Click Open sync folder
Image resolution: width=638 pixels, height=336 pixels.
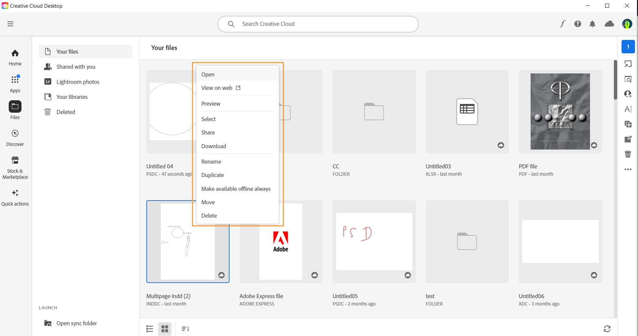pos(77,323)
